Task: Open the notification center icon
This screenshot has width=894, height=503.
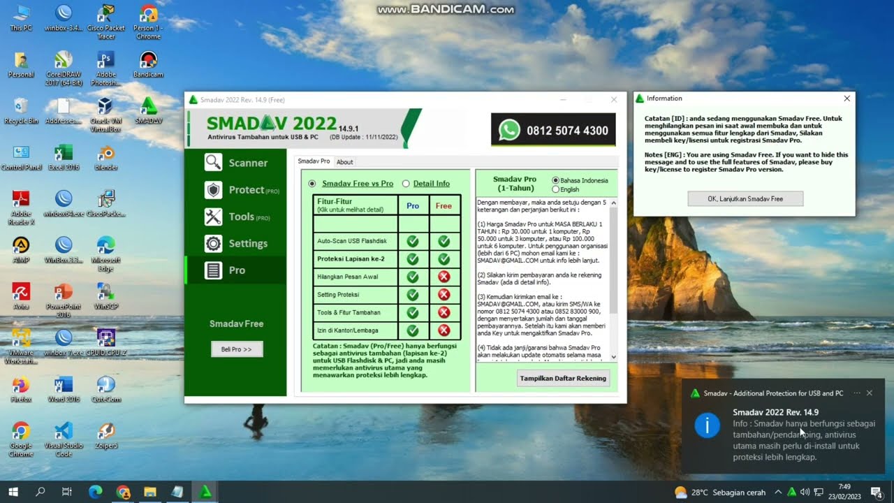Action: (876, 492)
